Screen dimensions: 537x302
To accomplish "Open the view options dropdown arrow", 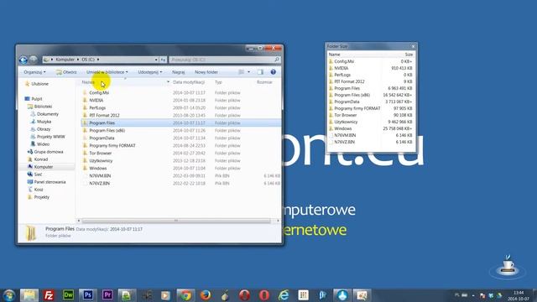I will click(x=248, y=72).
